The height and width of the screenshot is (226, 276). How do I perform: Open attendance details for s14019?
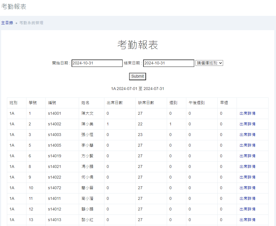[247, 156]
